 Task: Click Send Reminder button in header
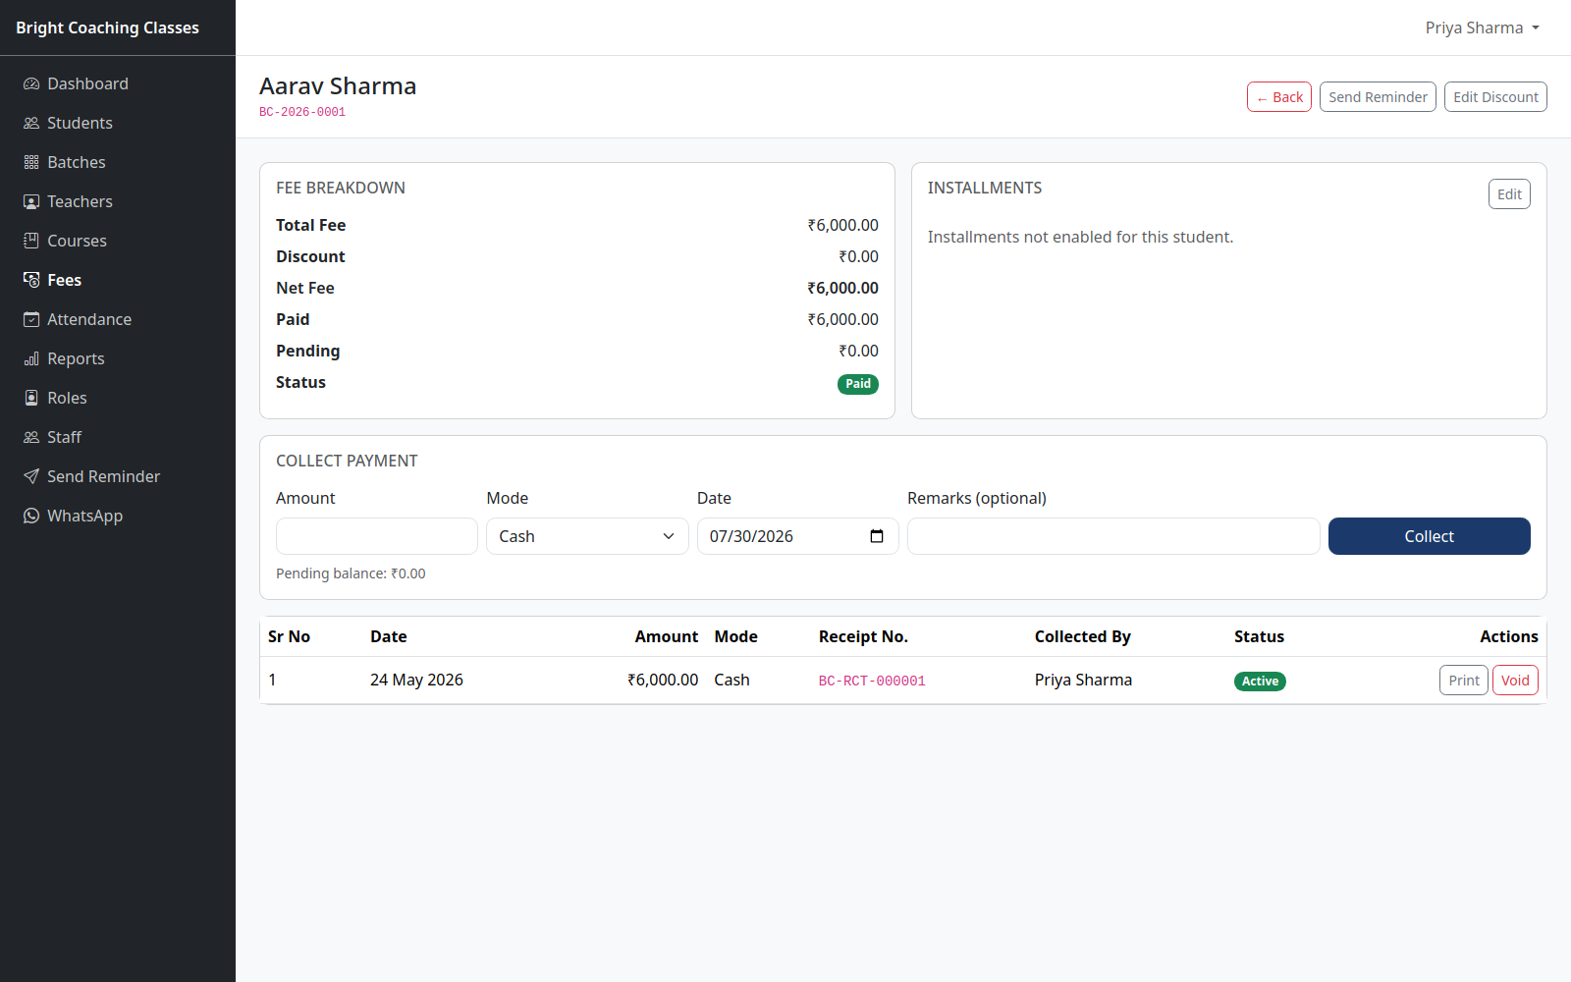click(1378, 97)
